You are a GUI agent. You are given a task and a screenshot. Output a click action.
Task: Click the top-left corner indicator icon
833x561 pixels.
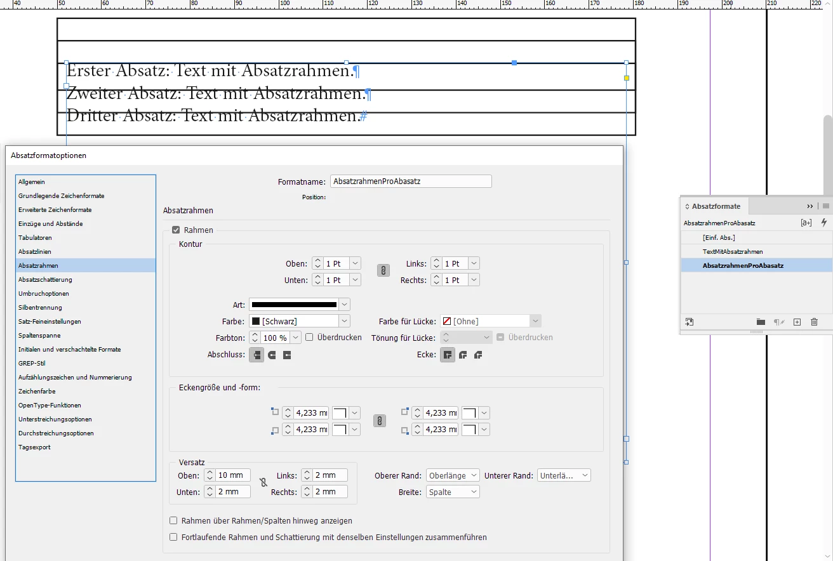274,412
